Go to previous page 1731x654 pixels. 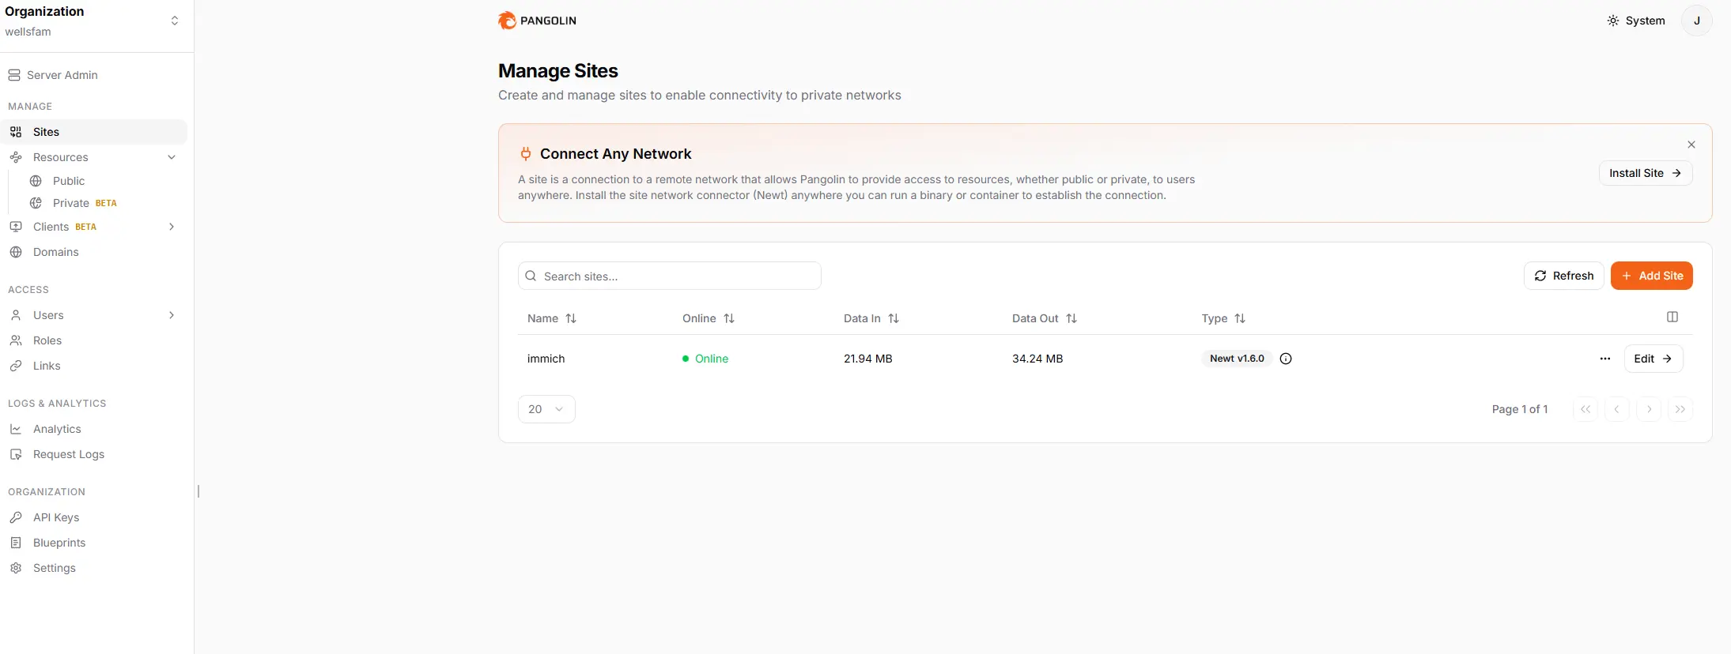click(x=1617, y=409)
